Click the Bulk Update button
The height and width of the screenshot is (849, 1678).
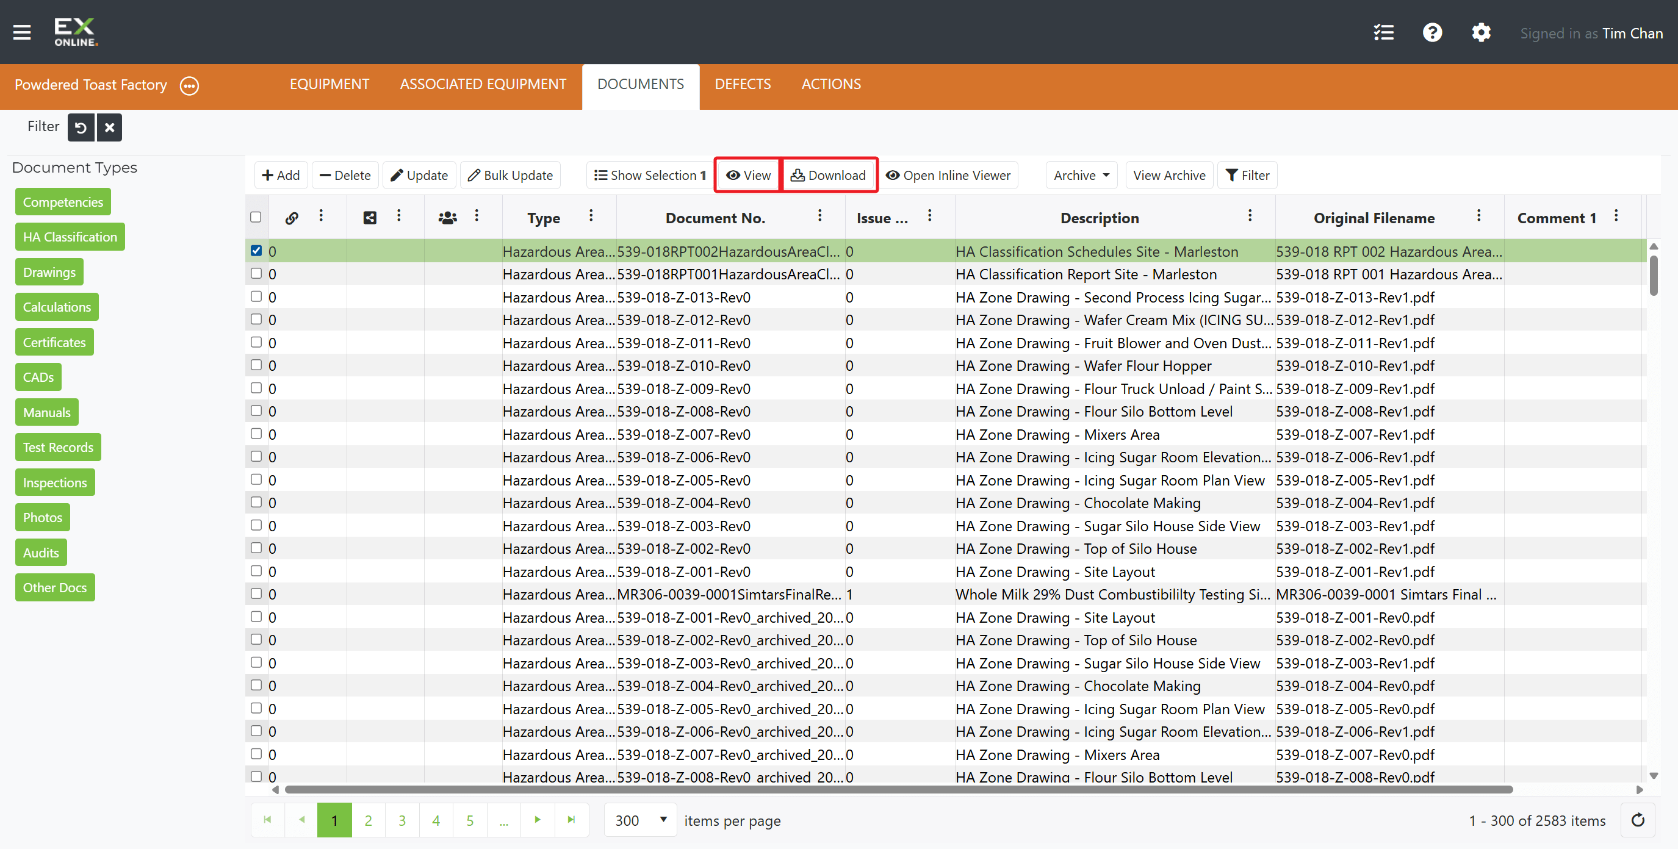(x=510, y=175)
